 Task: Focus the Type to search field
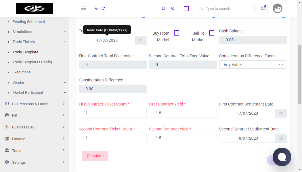click(x=225, y=8)
